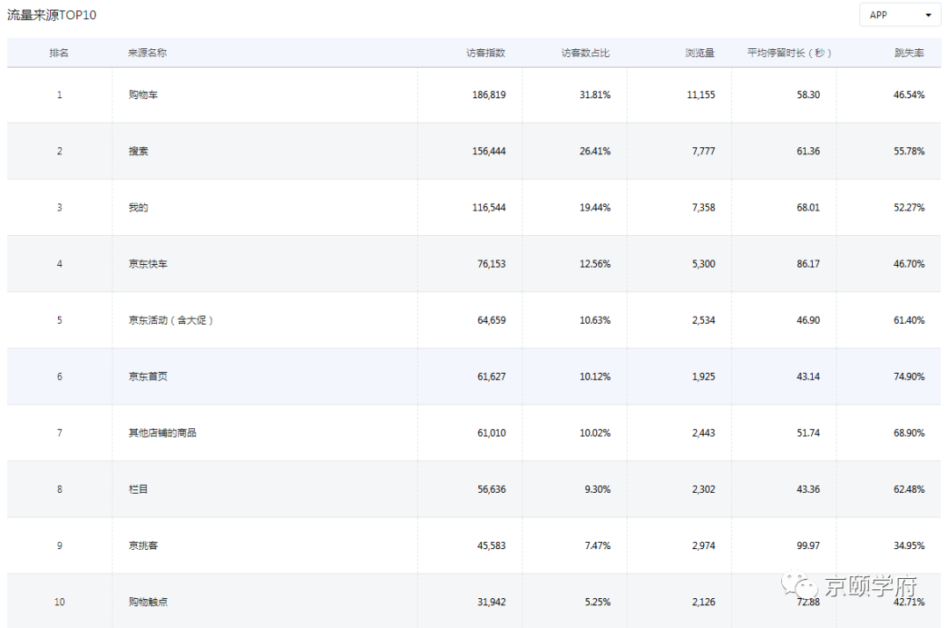Image resolution: width=948 pixels, height=628 pixels.
Task: Click the page views value 2,126
Action: tap(703, 602)
